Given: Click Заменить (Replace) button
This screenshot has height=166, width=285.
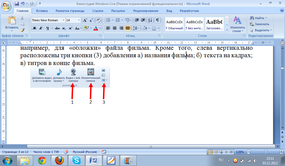Looking at the screenshot, I should point(260,24).
